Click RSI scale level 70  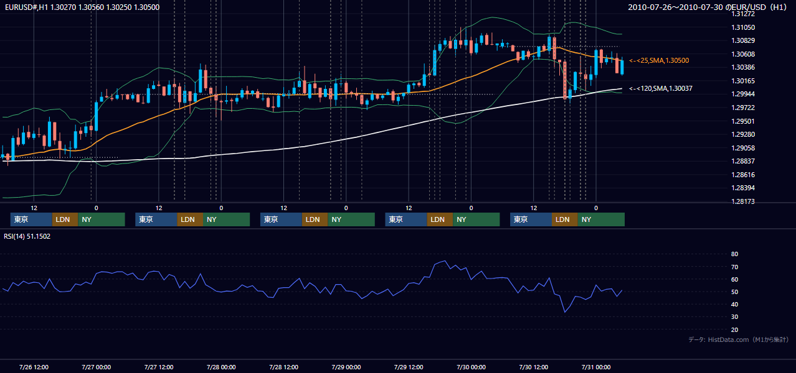coord(735,267)
